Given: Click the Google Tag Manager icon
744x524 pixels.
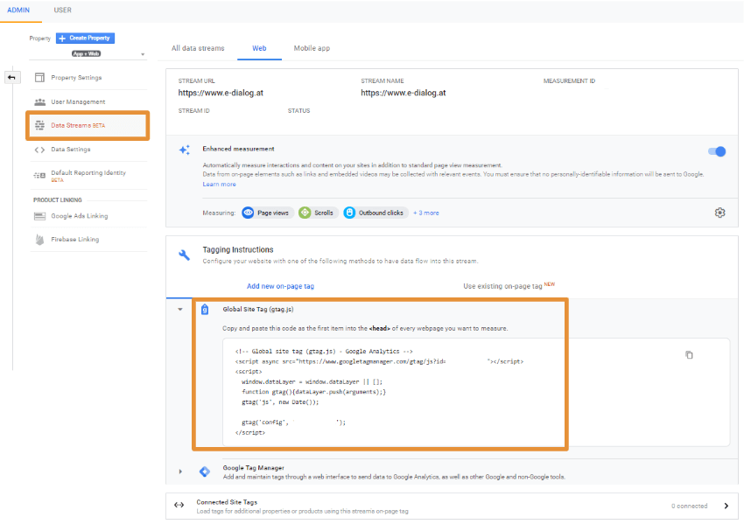Looking at the screenshot, I should tap(204, 472).
